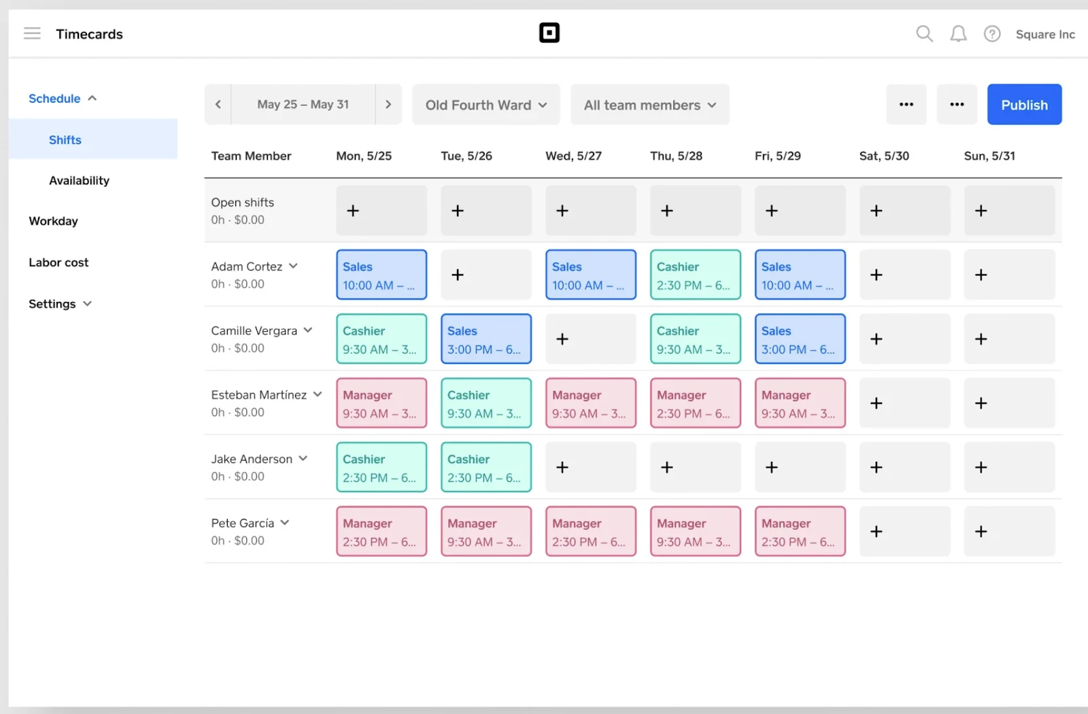
Task: Open Camille Vergara's Tuesday Sales shift
Action: pos(486,339)
